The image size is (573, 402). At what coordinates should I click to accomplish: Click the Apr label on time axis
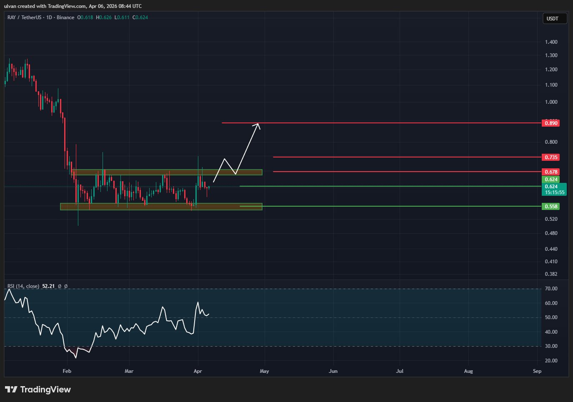point(198,371)
